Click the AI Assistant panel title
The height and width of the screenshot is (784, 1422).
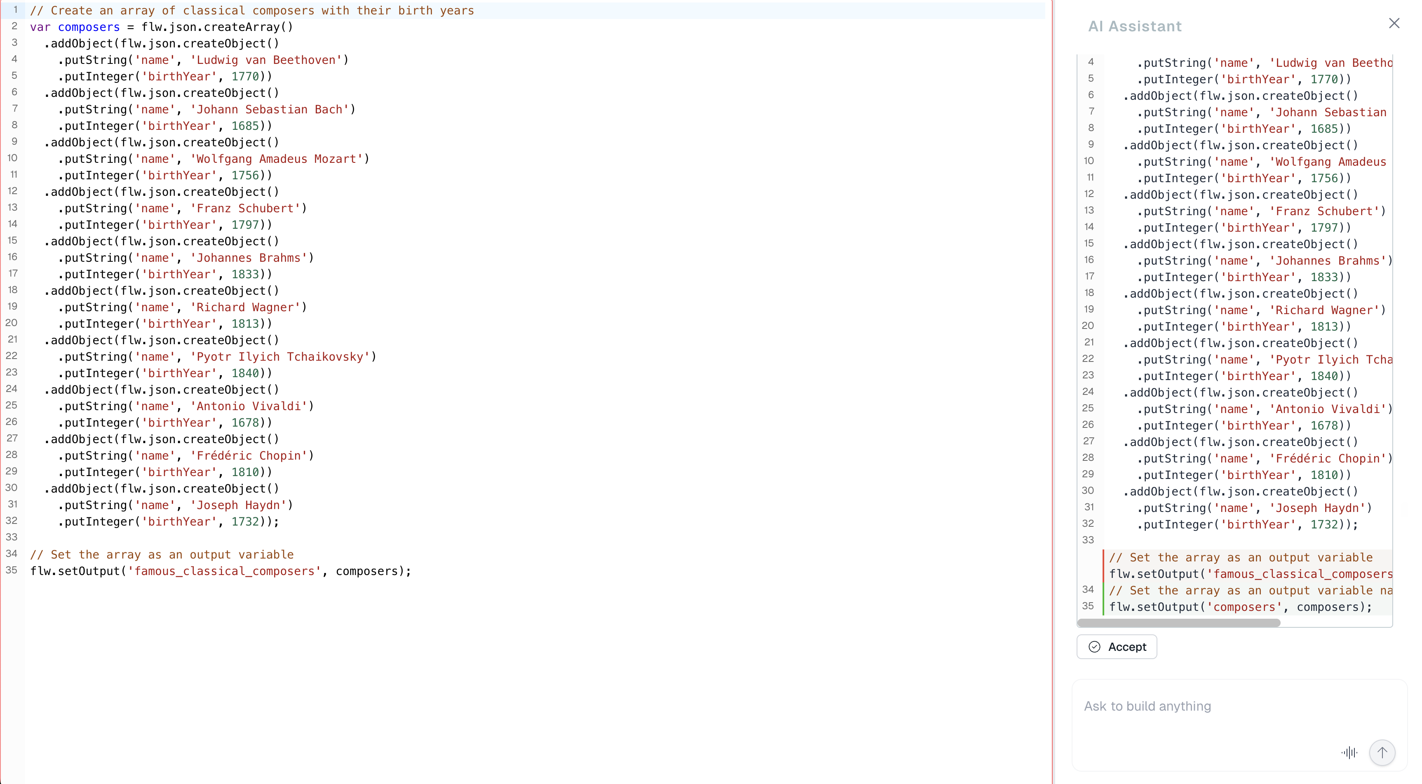[1134, 26]
